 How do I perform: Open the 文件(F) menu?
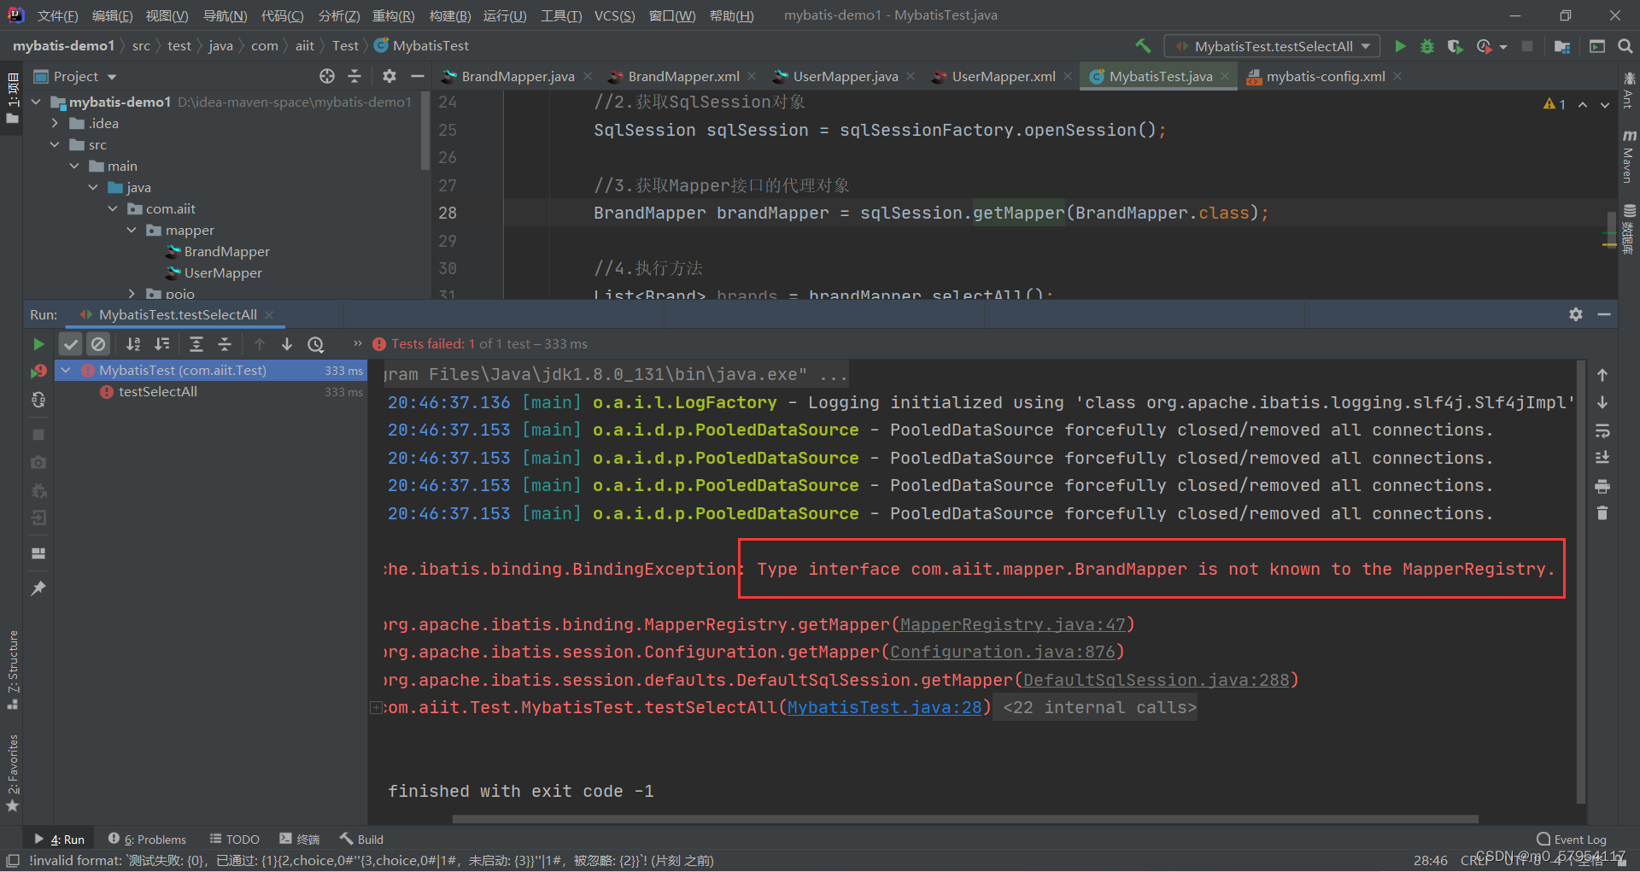click(57, 16)
